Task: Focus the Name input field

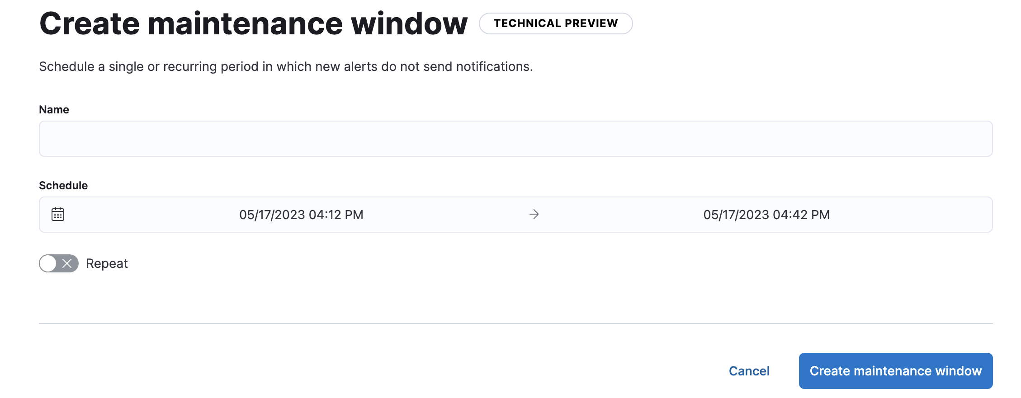Action: (x=515, y=139)
